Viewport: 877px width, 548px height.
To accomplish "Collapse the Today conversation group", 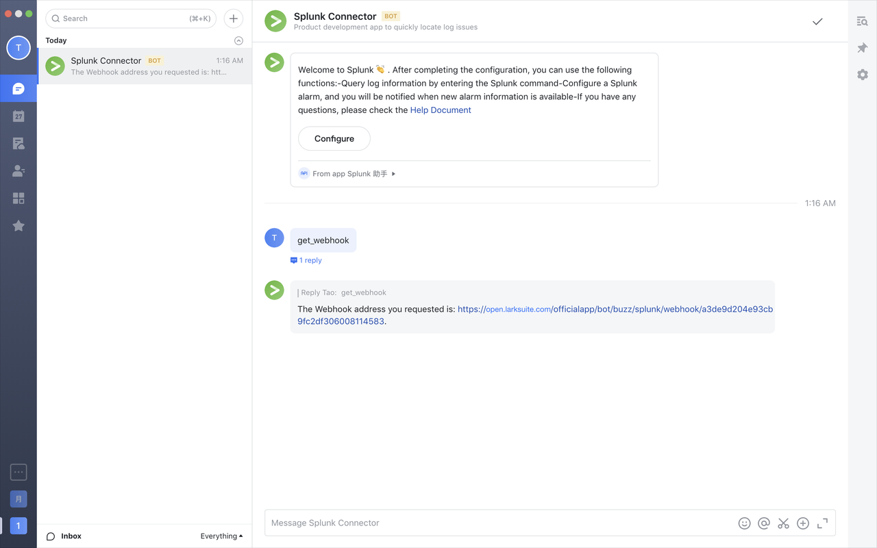I will tap(238, 40).
